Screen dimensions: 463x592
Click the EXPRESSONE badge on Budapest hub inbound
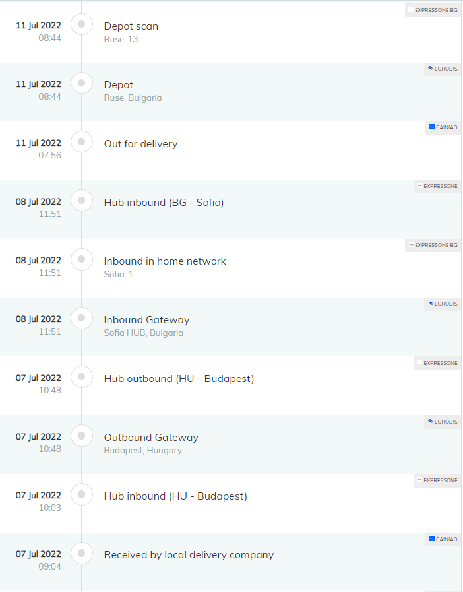437,480
